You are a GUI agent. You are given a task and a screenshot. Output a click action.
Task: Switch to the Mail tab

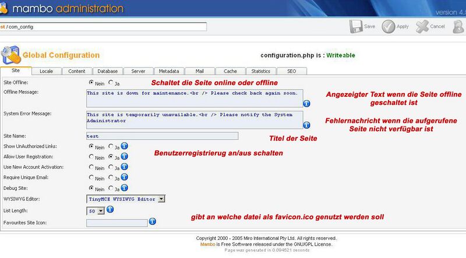[199, 71]
